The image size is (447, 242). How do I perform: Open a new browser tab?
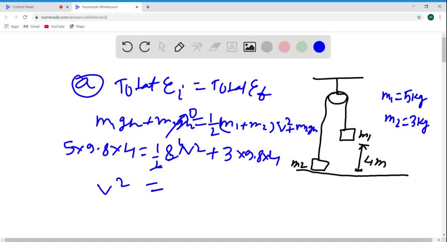148,7
